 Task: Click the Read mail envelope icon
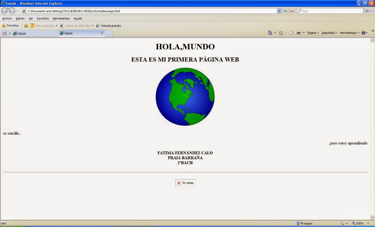point(291,33)
